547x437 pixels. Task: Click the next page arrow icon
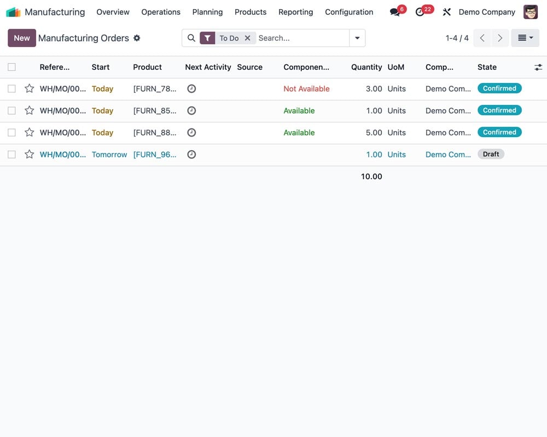pyautogui.click(x=501, y=38)
